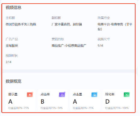The width and height of the screenshot is (140, 116).
Task: Click the 点击量 card's 行业区间0%~25% text
Action: pos(83,108)
